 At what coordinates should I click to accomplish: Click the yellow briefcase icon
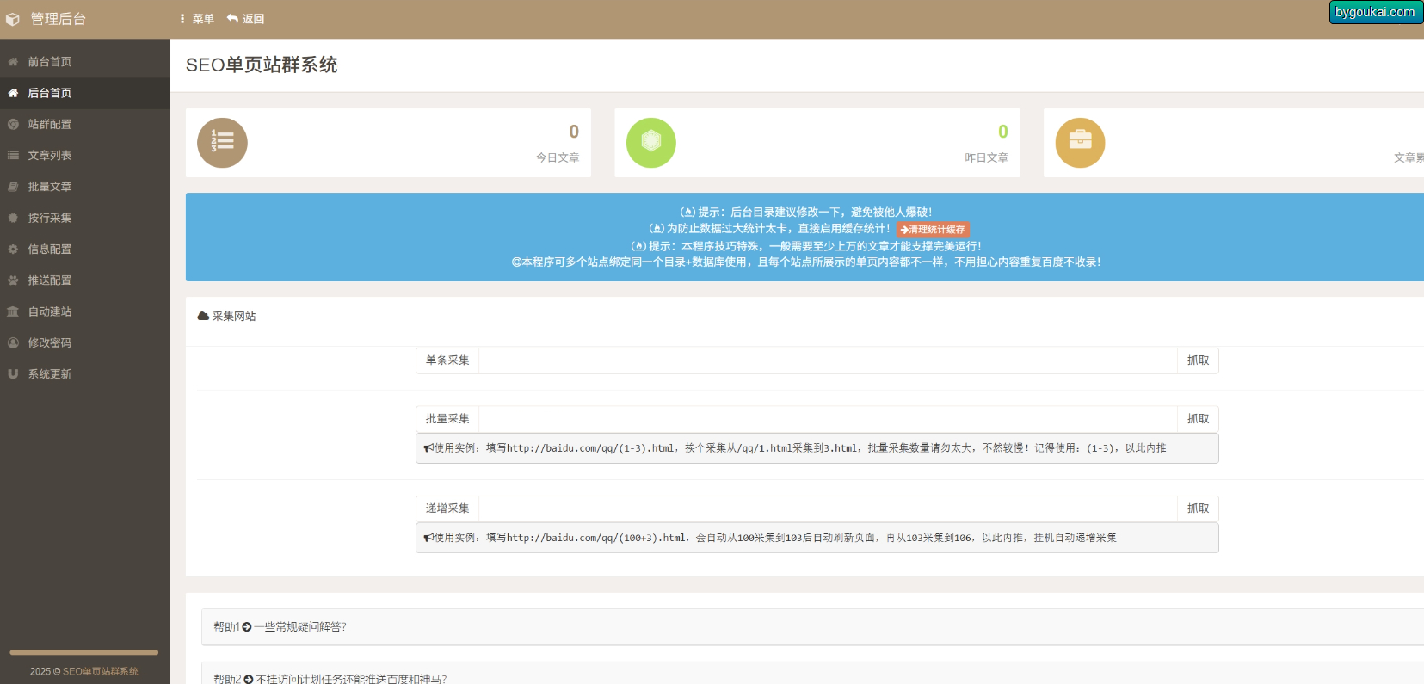[1080, 143]
